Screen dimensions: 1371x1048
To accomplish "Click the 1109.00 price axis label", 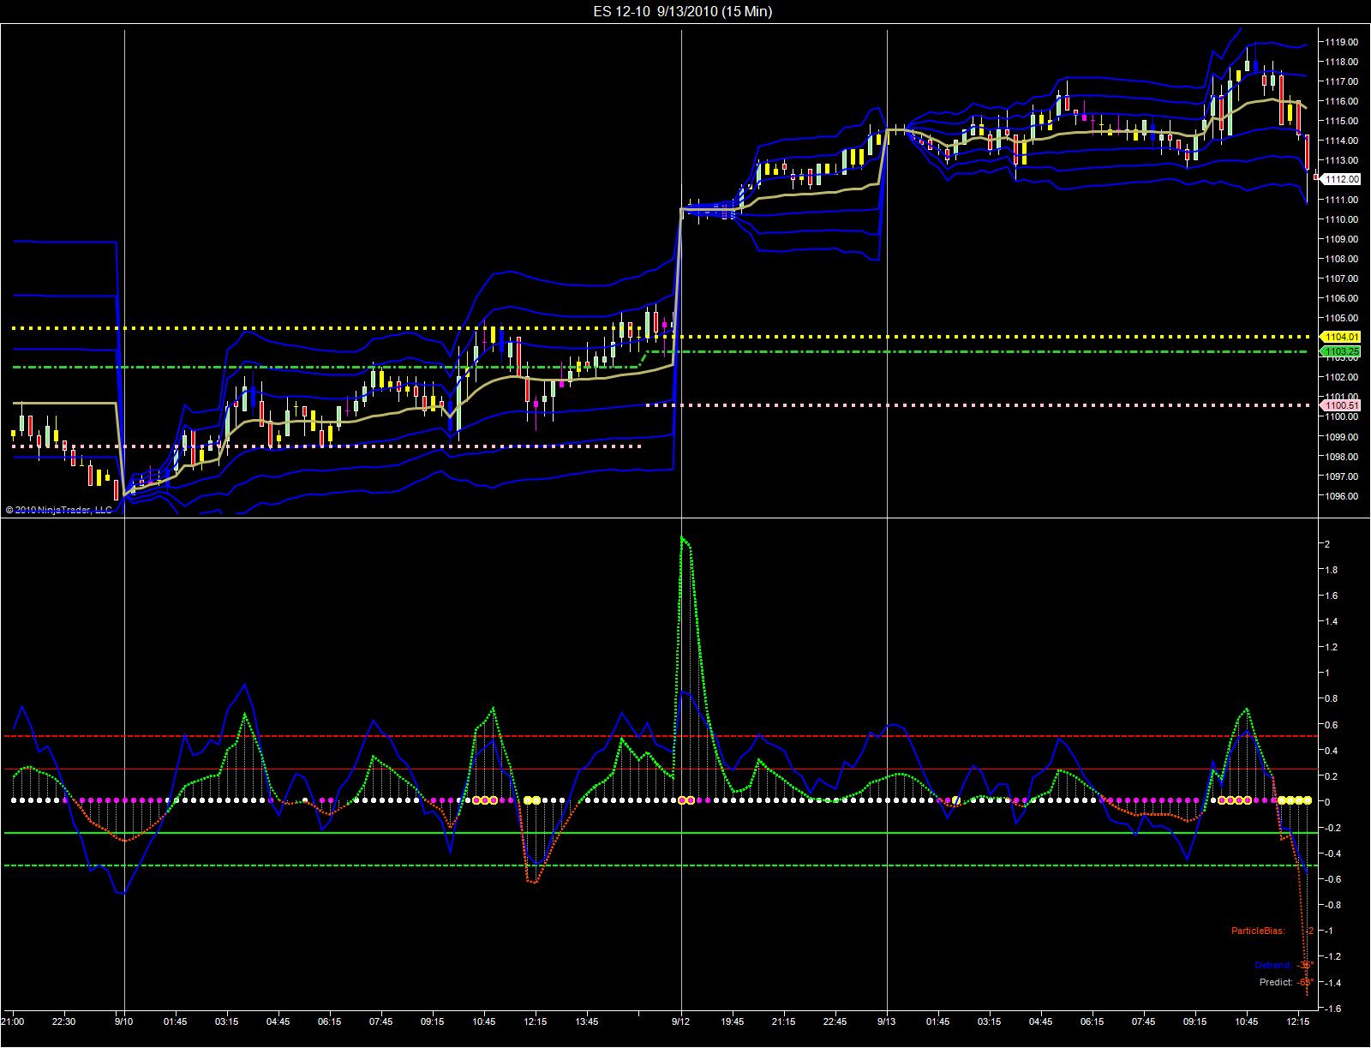I will click(1341, 239).
